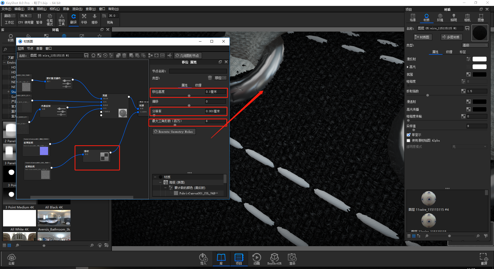Open the 类型 dropdown showing 高级
Viewport: 494px width, 269px height.
click(475, 45)
